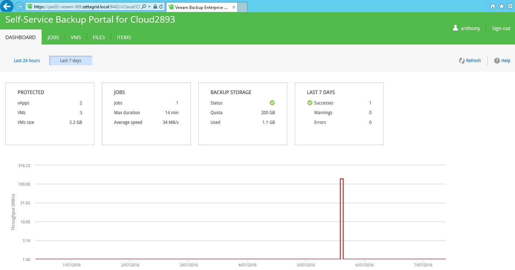Click the 316.23 throughput axis label
This screenshot has width=515, height=270.
(x=24, y=166)
